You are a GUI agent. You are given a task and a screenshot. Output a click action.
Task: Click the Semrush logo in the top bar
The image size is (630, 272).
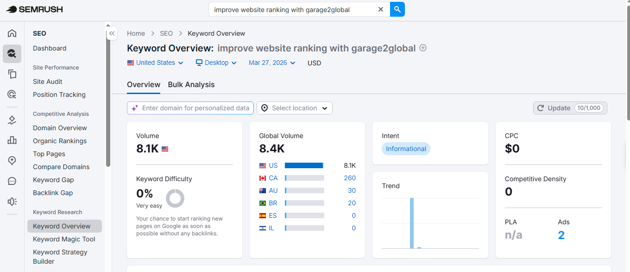(x=33, y=9)
